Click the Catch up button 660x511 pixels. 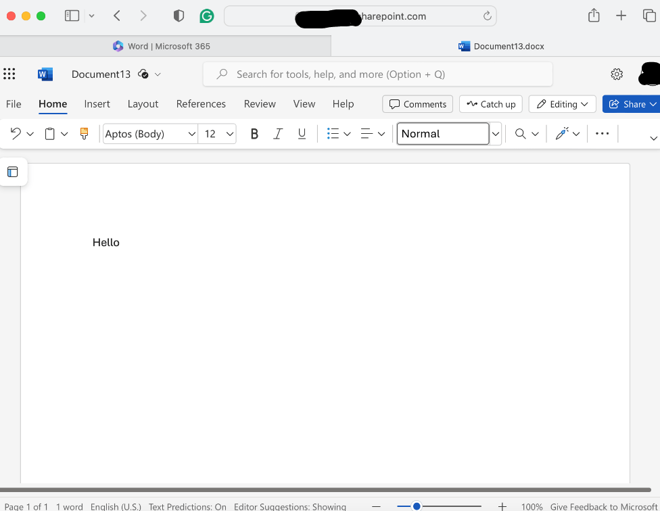coord(491,104)
